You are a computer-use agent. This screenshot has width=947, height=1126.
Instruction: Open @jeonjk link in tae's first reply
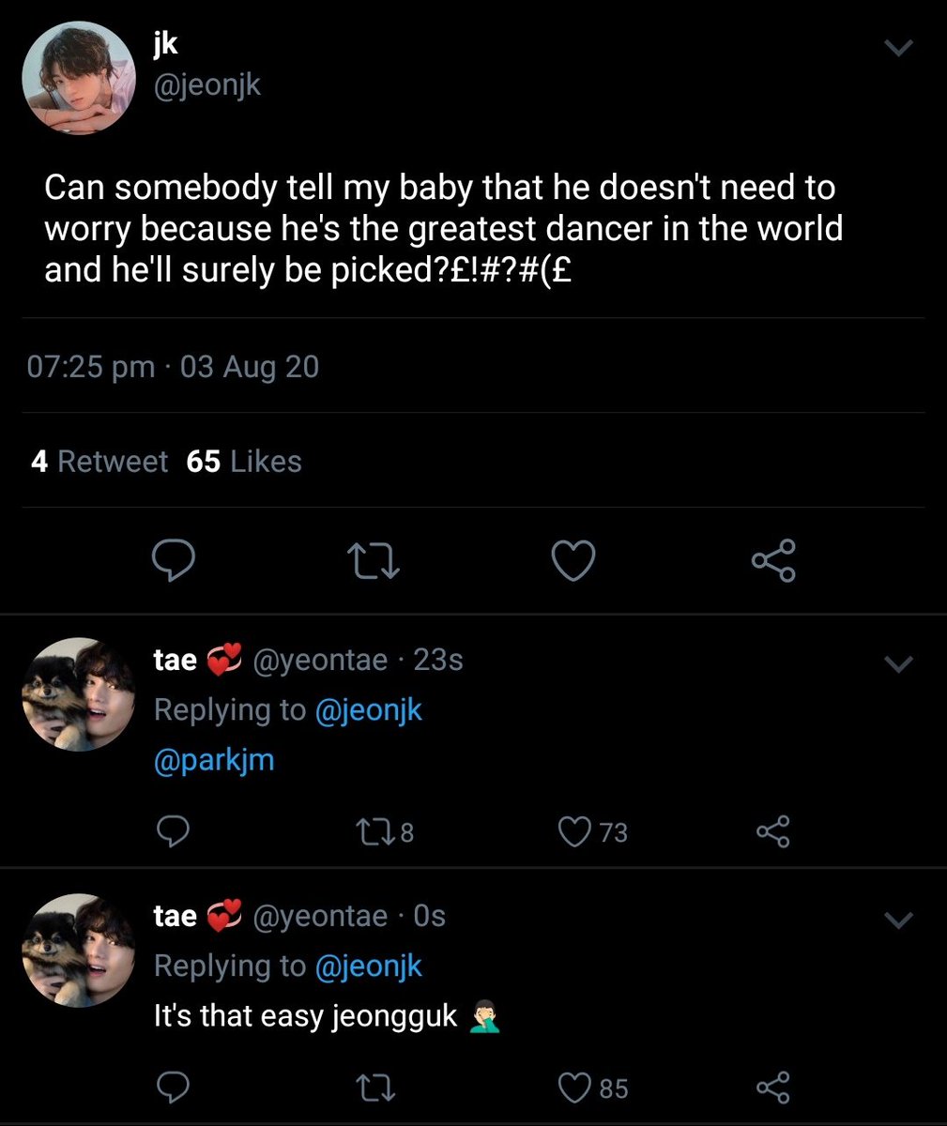[368, 710]
